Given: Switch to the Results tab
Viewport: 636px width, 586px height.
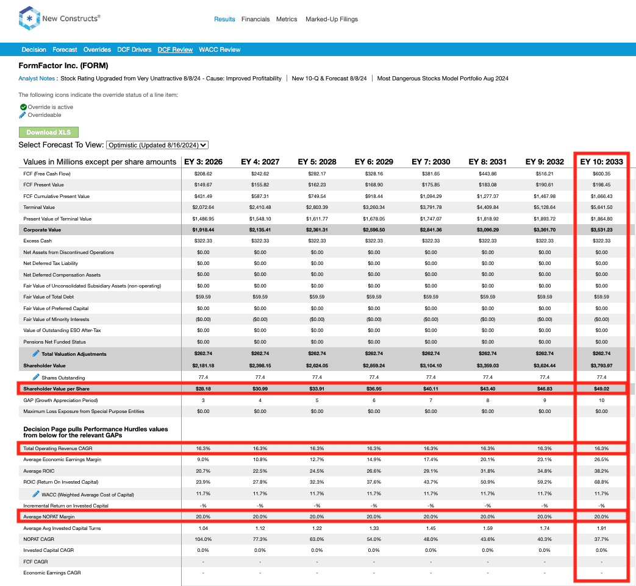Looking at the screenshot, I should click(224, 19).
